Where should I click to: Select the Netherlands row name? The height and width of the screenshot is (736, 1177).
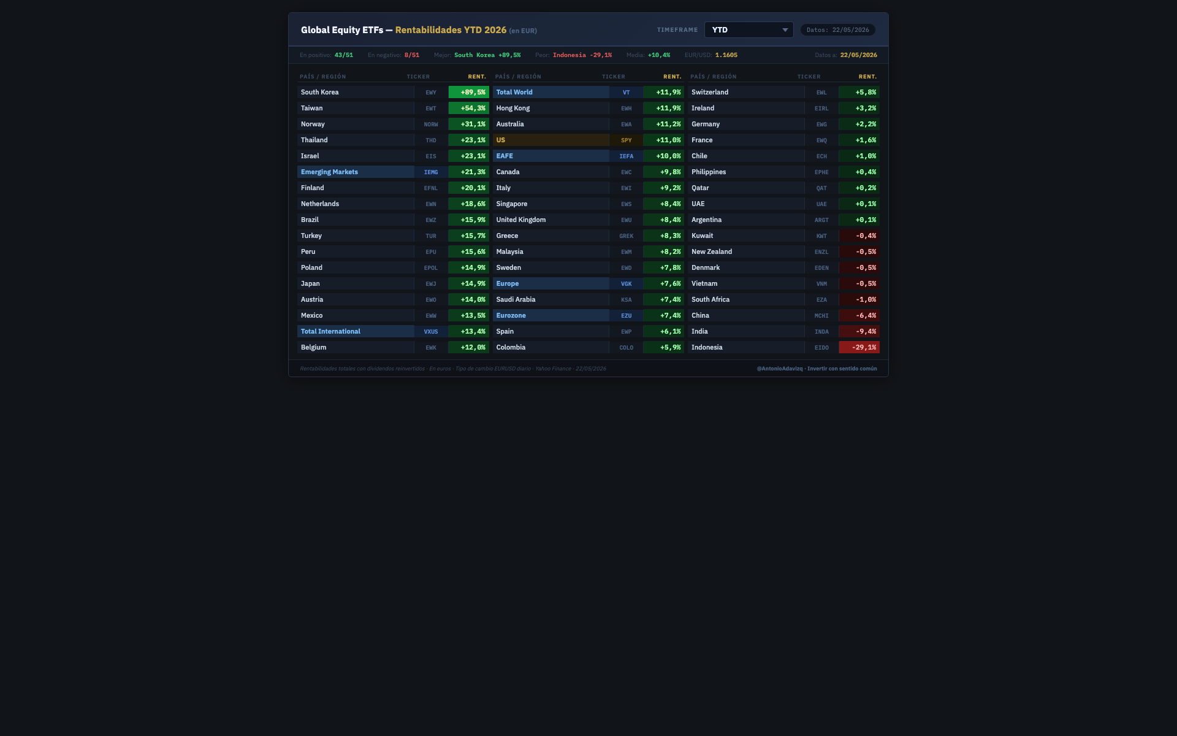click(356, 204)
